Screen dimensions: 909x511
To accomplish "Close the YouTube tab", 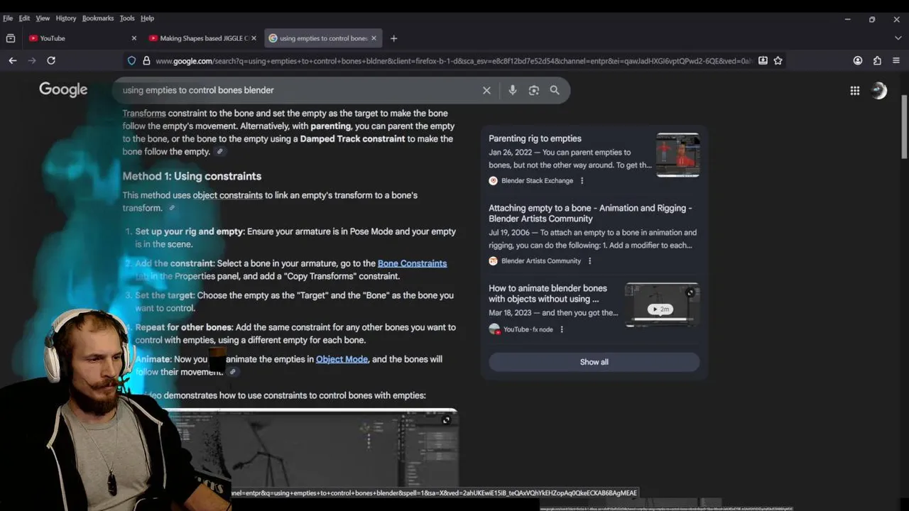I will coord(134,38).
